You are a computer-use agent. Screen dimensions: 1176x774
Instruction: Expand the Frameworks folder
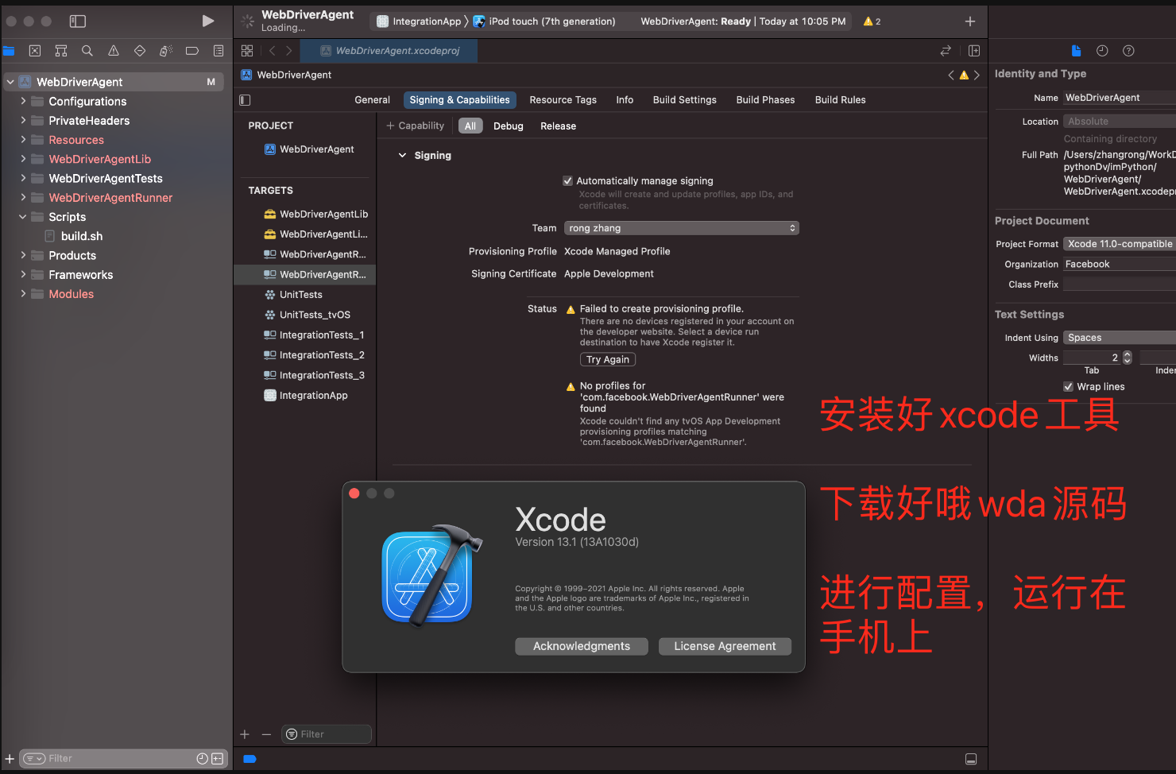(23, 274)
